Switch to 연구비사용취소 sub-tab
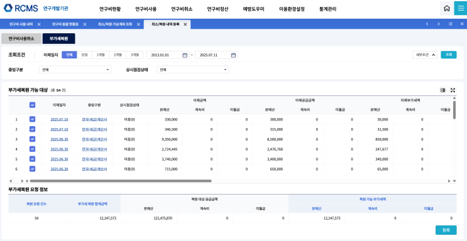Screen dimensions: 467x241 (21, 39)
